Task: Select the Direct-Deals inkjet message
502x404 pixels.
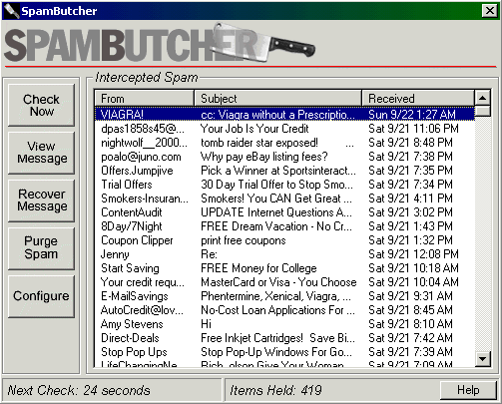Action: pyautogui.click(x=284, y=338)
